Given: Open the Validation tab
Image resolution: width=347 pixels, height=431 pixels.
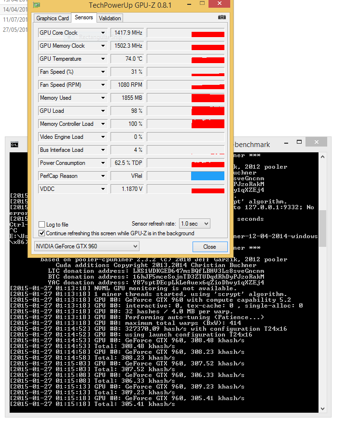Looking at the screenshot, I should coord(110,18).
